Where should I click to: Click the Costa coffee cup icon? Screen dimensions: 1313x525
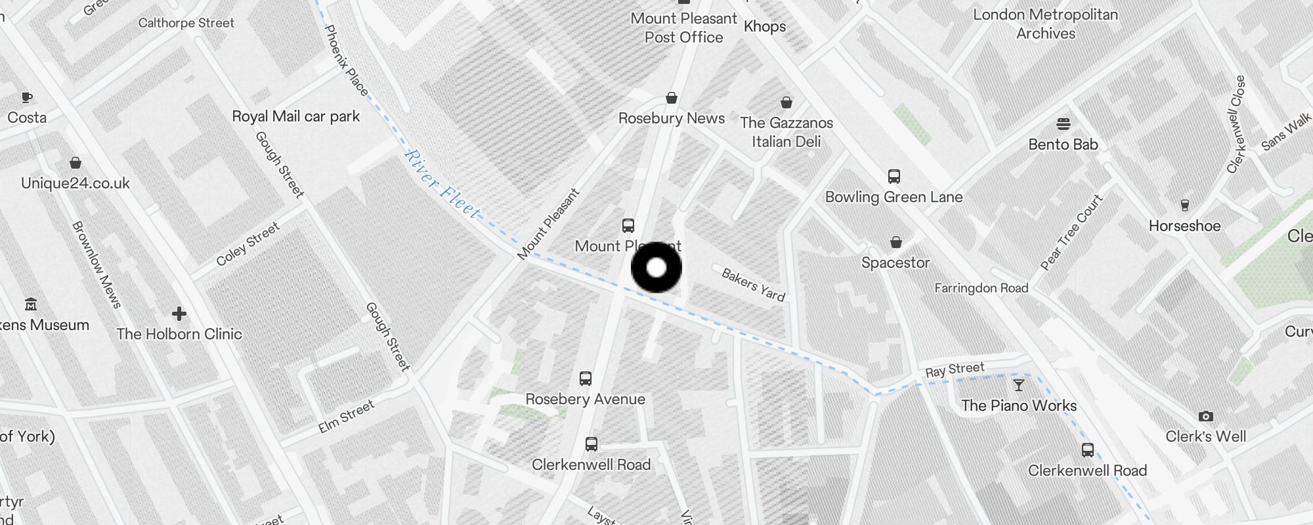(x=26, y=98)
